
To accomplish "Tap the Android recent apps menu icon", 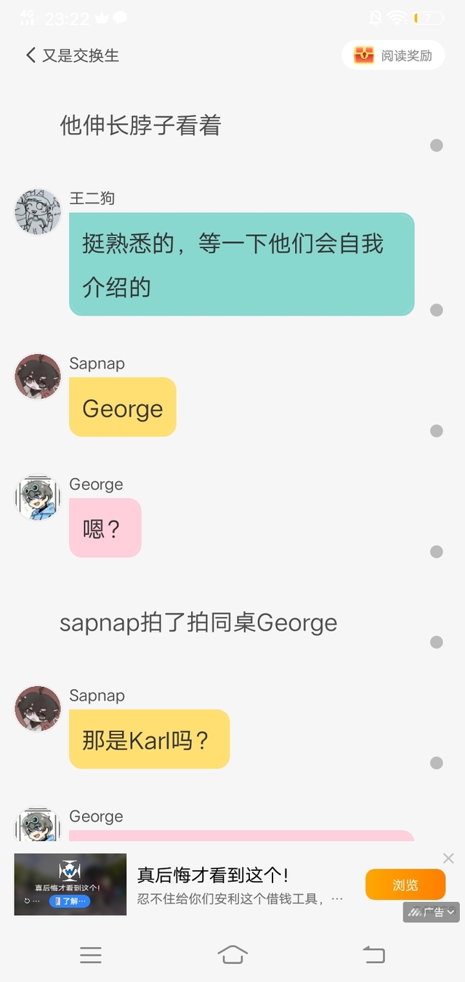I will point(91,955).
